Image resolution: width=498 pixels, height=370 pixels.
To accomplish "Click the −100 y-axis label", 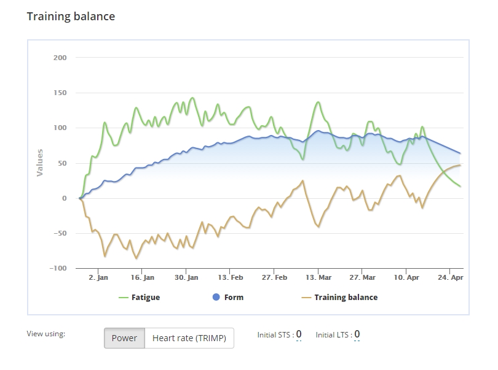I will pos(58,269).
